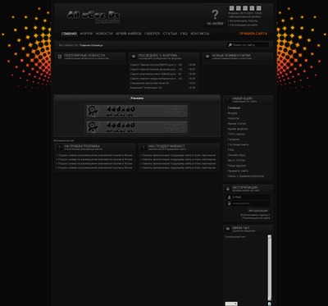The height and width of the screenshot is (306, 328).
Task: Click the small refresh icon below mini chat
Action: click(270, 304)
